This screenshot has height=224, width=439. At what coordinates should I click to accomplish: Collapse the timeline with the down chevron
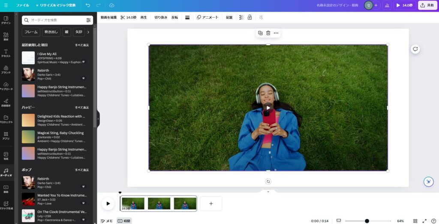[268, 192]
